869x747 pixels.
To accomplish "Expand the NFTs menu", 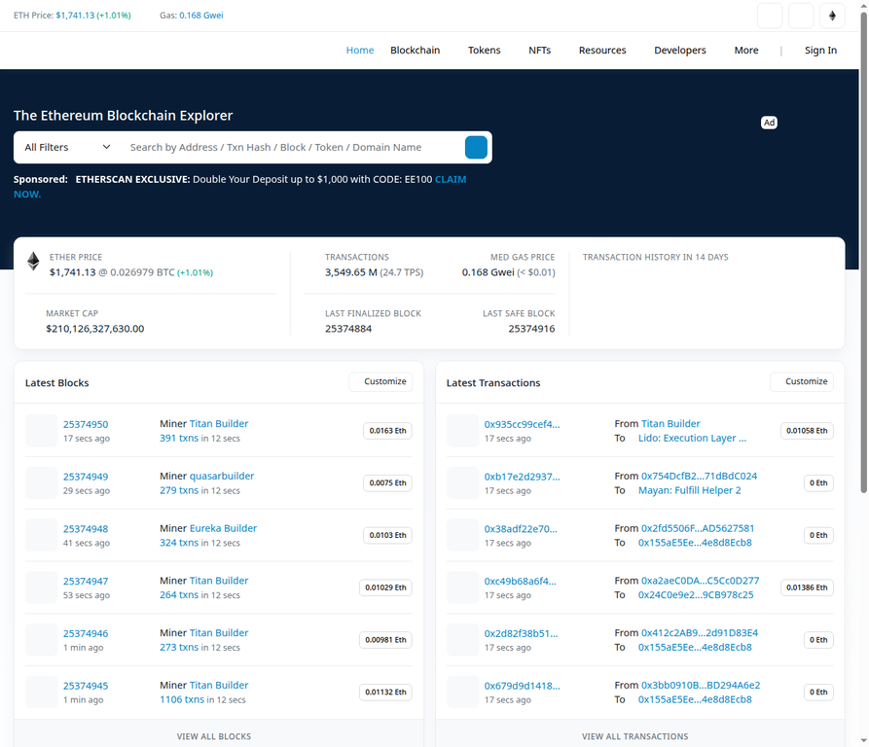I will [540, 51].
